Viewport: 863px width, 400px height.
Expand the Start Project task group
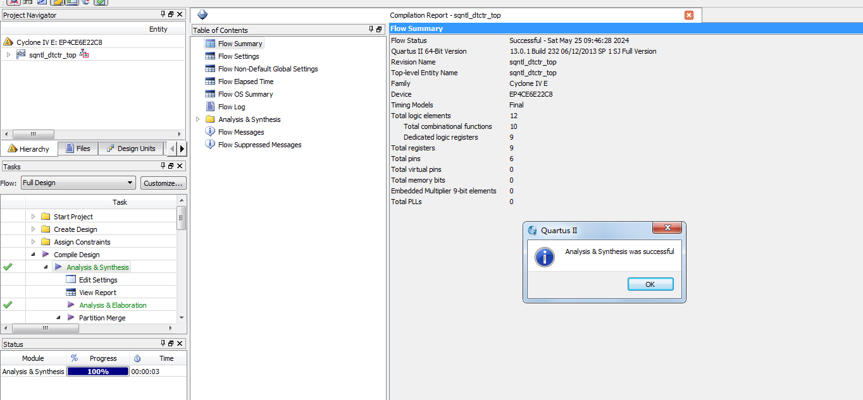[34, 217]
